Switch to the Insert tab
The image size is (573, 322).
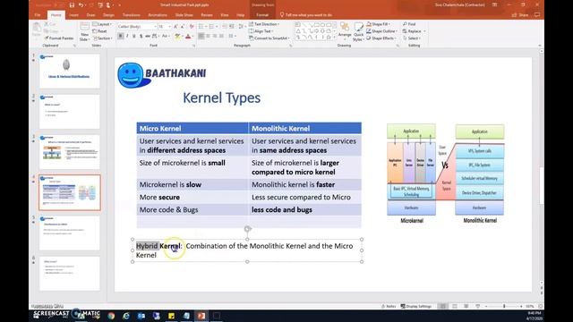pyautogui.click(x=73, y=15)
